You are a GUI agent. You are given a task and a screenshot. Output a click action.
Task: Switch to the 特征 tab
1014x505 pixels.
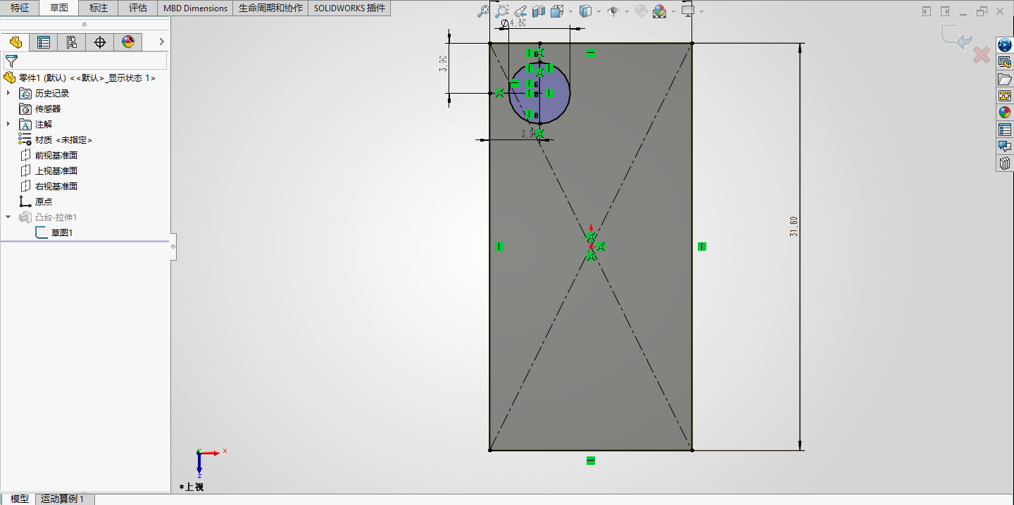pyautogui.click(x=20, y=8)
